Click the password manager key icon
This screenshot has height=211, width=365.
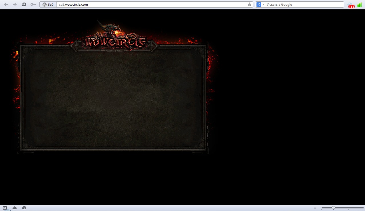pyautogui.click(x=33, y=5)
